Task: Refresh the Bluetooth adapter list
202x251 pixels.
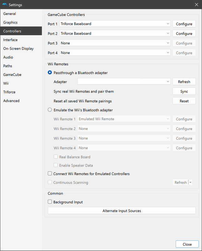Action: pos(184,82)
